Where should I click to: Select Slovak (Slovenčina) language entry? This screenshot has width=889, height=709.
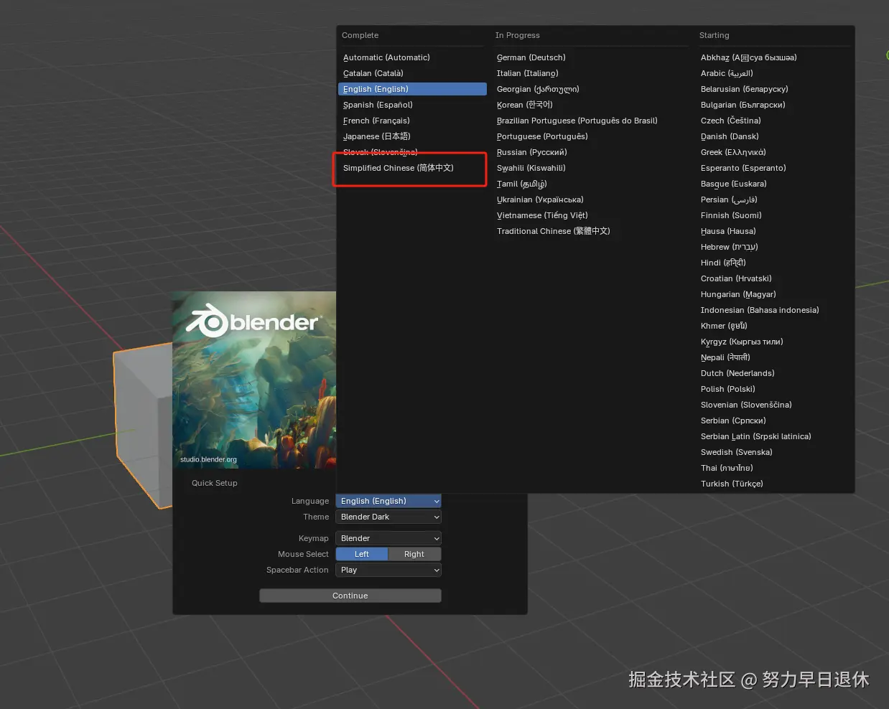(x=412, y=152)
